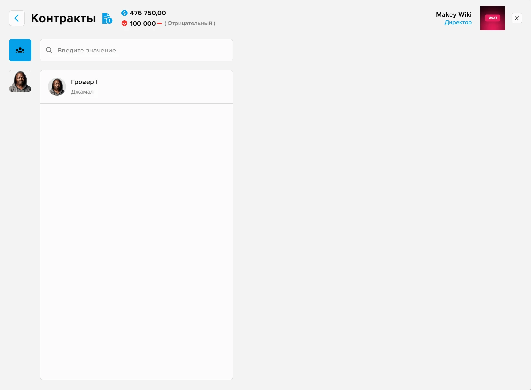Click the Контракты page heading
531x390 pixels.
click(x=63, y=18)
